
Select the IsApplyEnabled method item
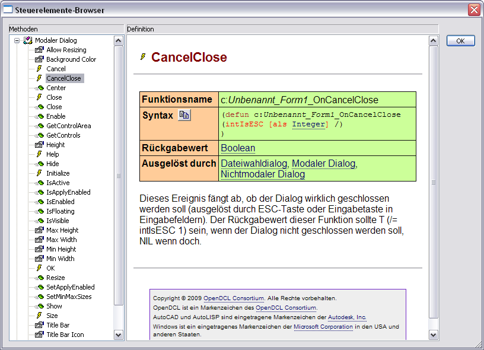click(x=68, y=192)
